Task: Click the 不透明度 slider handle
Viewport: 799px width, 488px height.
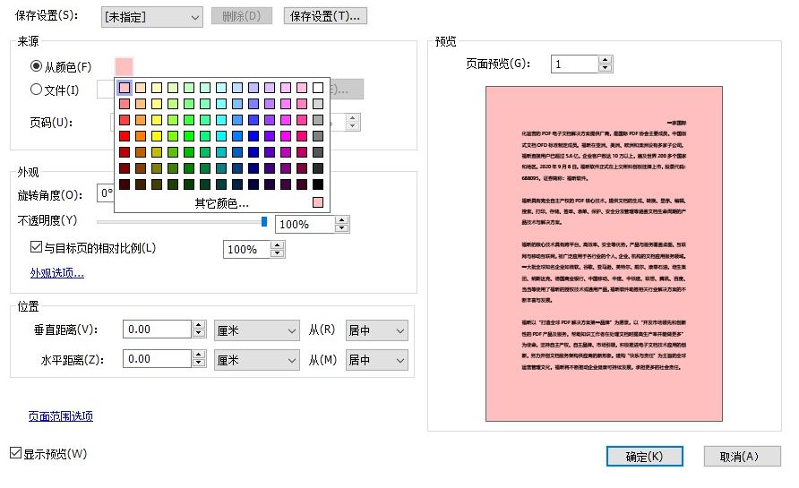Action: tap(264, 221)
